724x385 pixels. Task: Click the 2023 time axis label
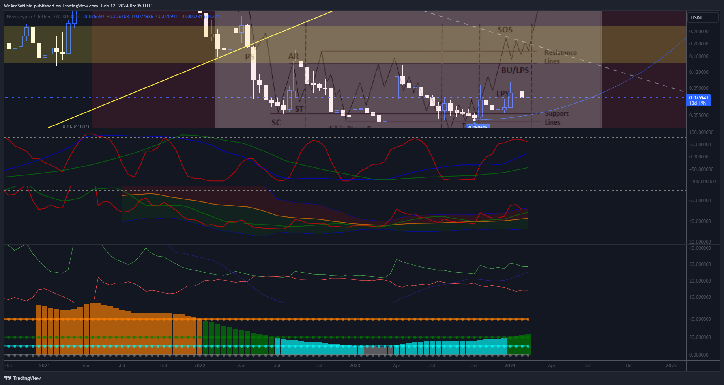coord(355,366)
